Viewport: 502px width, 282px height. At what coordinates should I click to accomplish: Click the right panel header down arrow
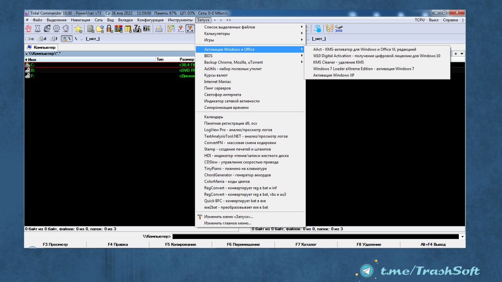(462, 54)
